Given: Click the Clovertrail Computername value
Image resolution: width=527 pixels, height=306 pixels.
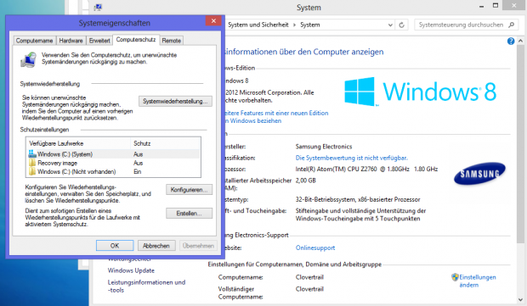Looking at the screenshot, I should pos(309,277).
